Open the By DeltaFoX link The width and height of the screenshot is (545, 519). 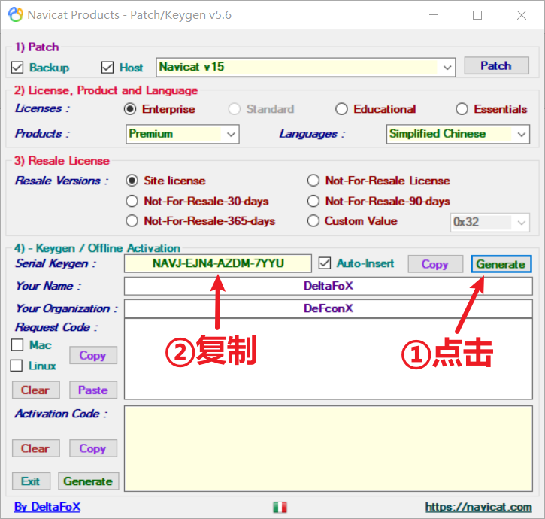coord(47,507)
